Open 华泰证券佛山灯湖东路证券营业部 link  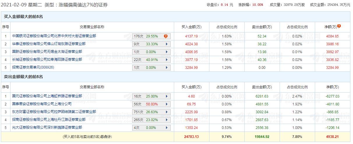(49, 44)
